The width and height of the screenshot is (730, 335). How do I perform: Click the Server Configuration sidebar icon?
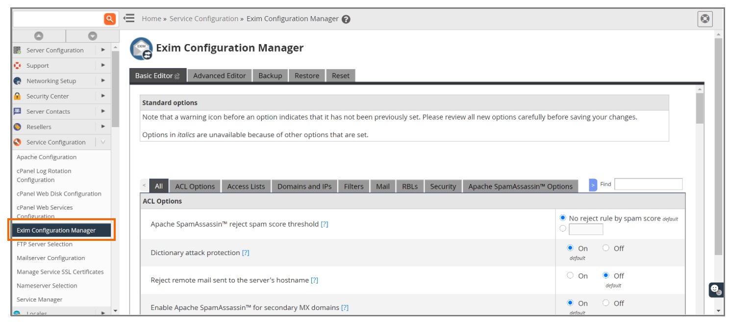[18, 50]
